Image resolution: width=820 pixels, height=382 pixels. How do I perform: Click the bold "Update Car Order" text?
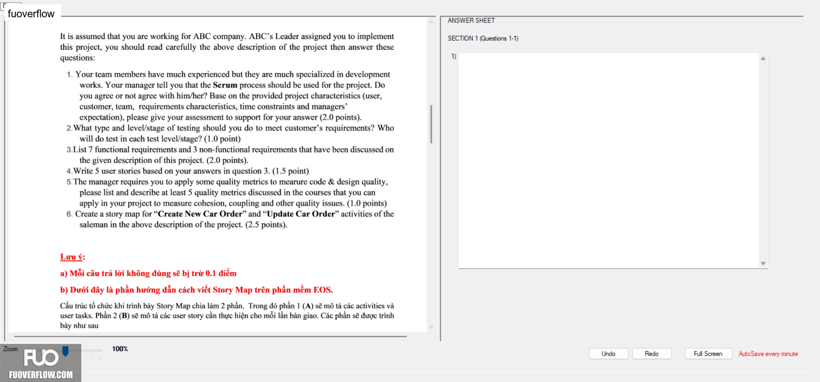coord(301,214)
